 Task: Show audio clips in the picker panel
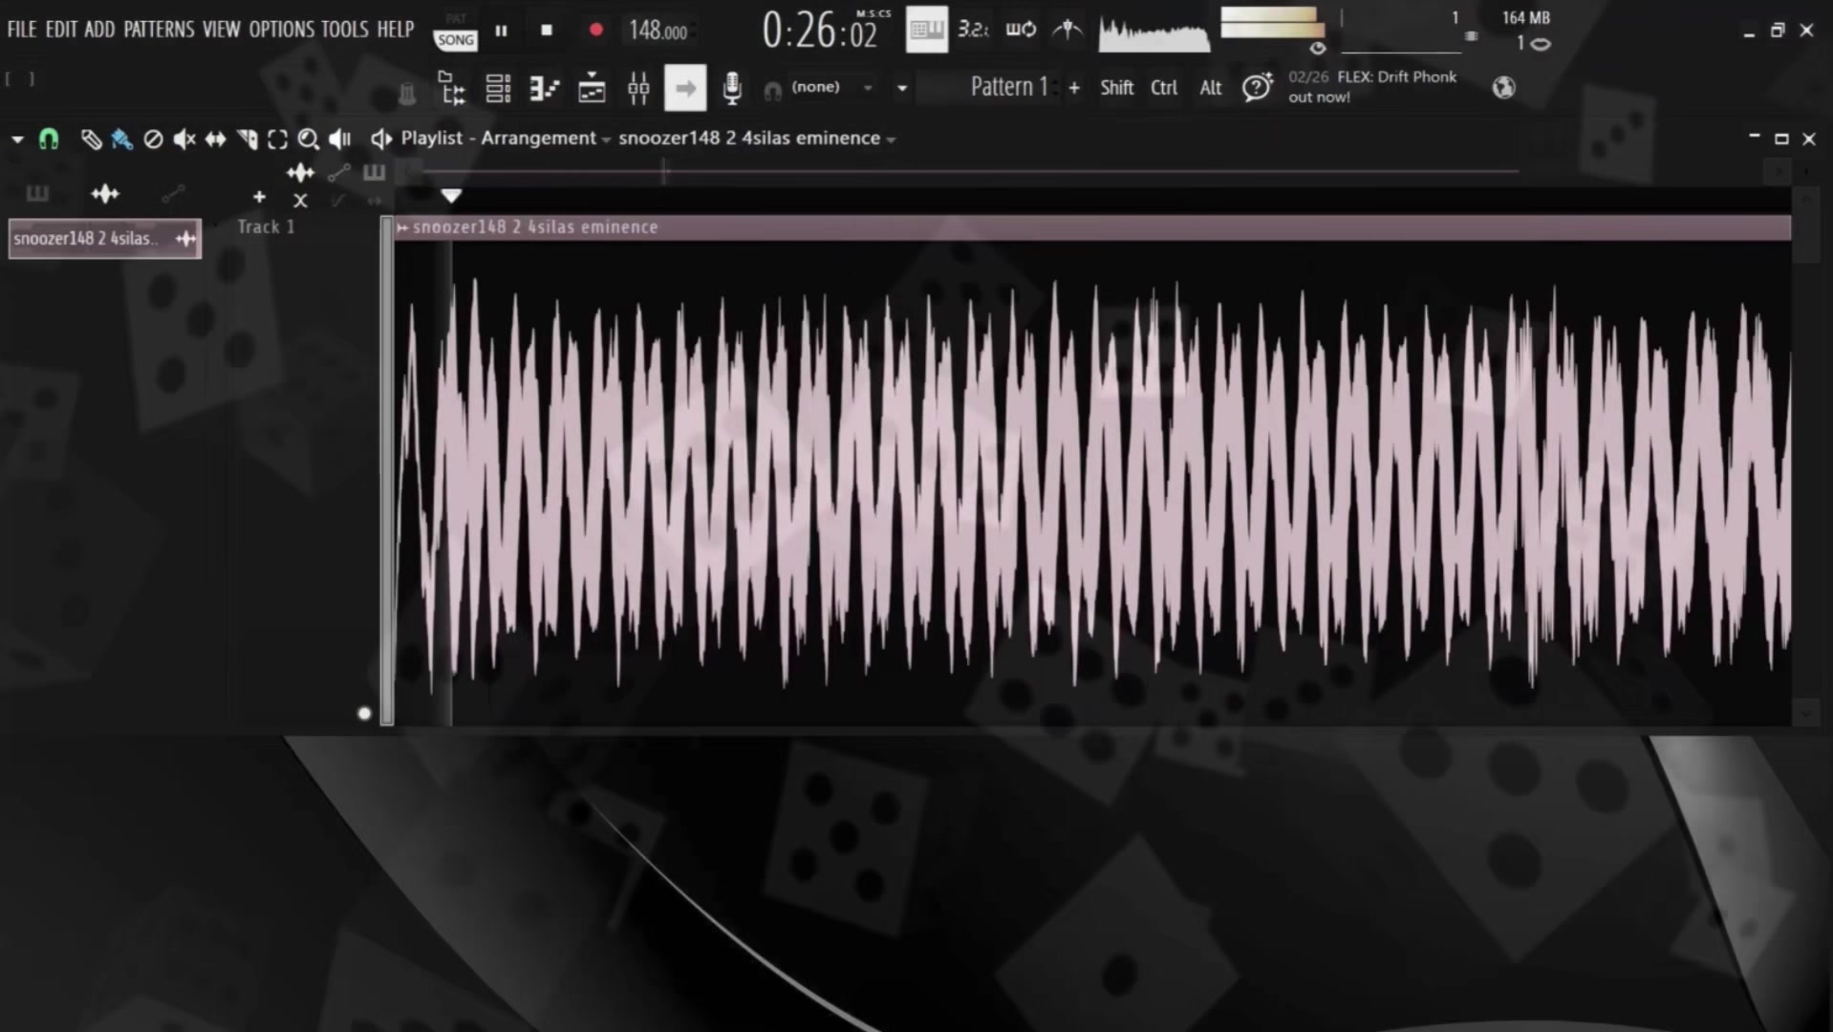pos(105,194)
